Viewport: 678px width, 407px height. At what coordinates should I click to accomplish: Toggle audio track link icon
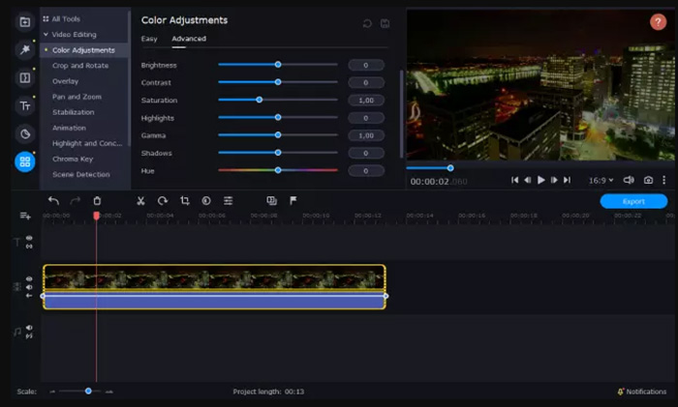click(x=29, y=335)
